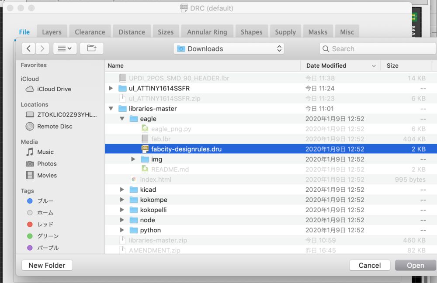Select the green グリーン tag

click(43, 236)
